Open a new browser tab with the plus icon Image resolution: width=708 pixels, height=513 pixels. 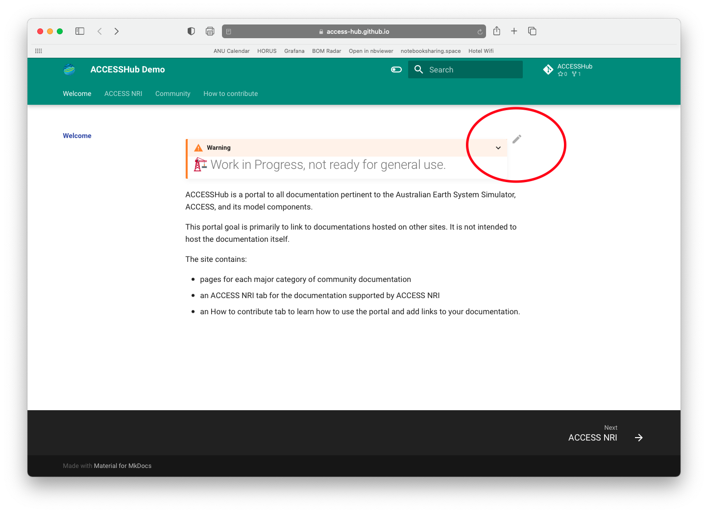pyautogui.click(x=514, y=31)
